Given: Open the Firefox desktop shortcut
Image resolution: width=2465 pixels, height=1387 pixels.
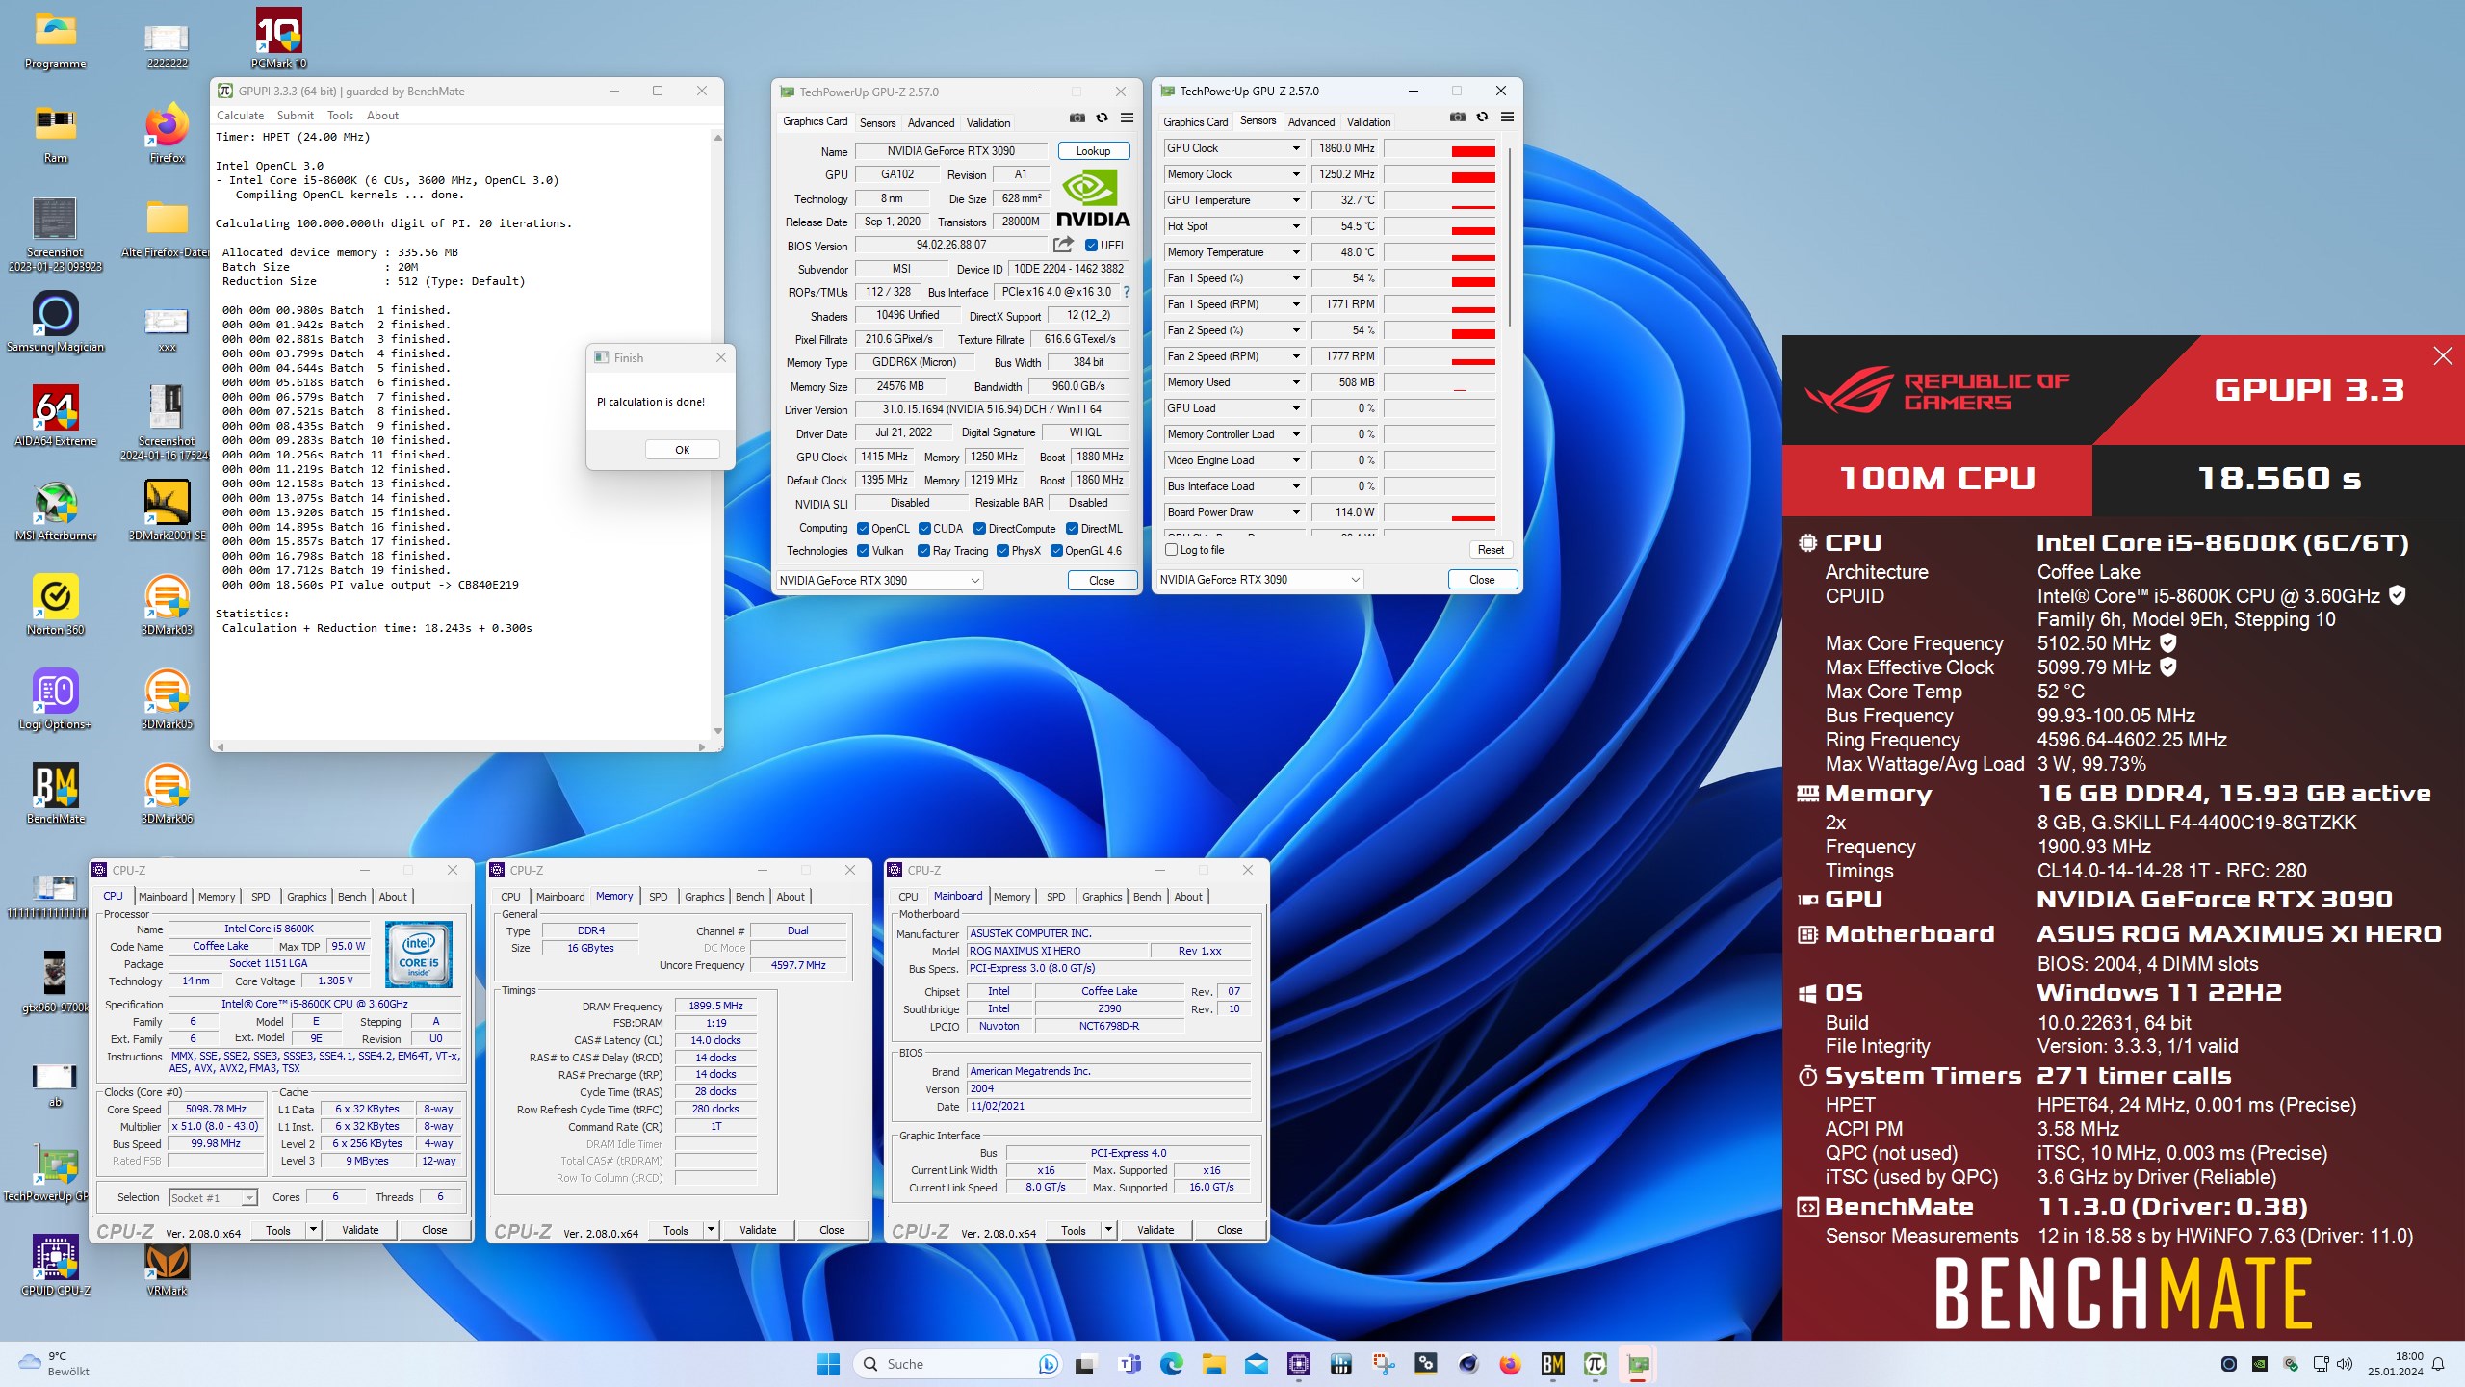Looking at the screenshot, I should [x=167, y=133].
